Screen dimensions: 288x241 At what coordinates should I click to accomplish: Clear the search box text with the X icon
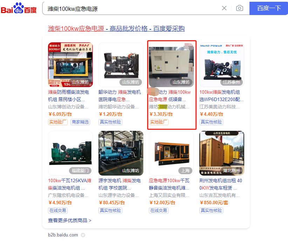click(x=224, y=8)
